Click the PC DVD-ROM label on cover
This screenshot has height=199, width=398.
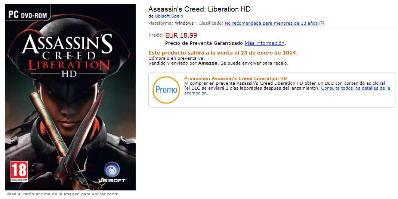[28, 15]
